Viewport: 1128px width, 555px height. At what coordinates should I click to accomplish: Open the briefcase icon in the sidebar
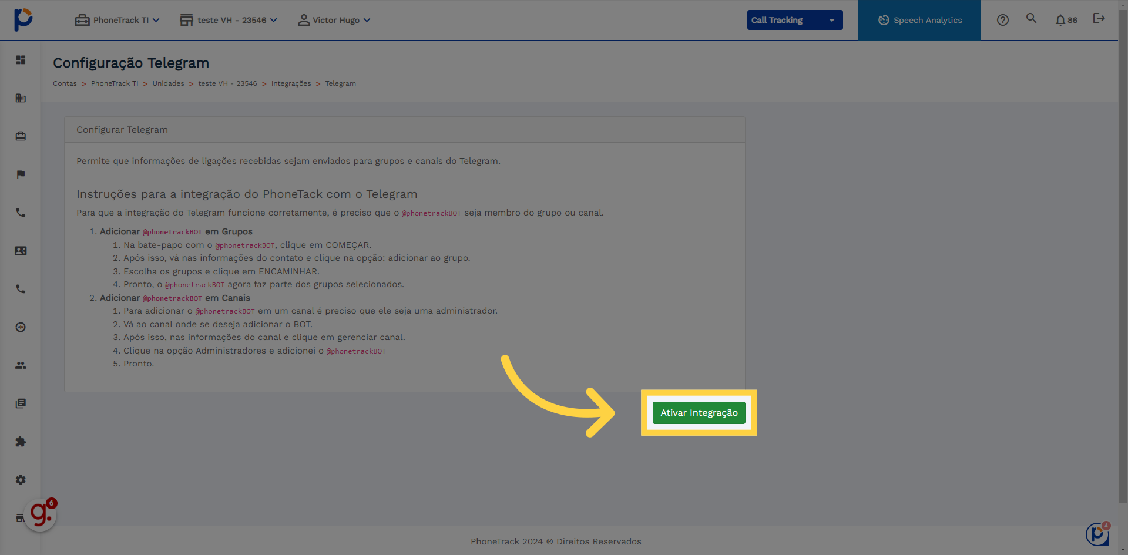click(21, 136)
